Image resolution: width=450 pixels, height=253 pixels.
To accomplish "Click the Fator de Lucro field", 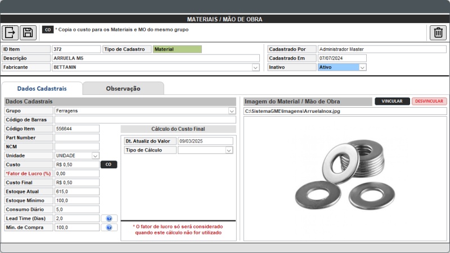I will (x=76, y=173).
